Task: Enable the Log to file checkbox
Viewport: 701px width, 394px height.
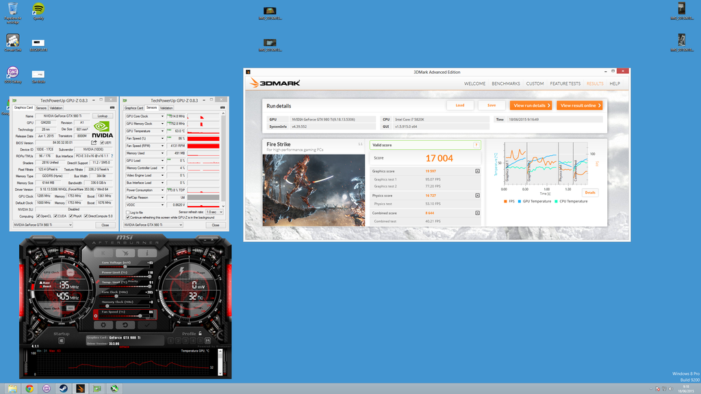Action: (127, 213)
